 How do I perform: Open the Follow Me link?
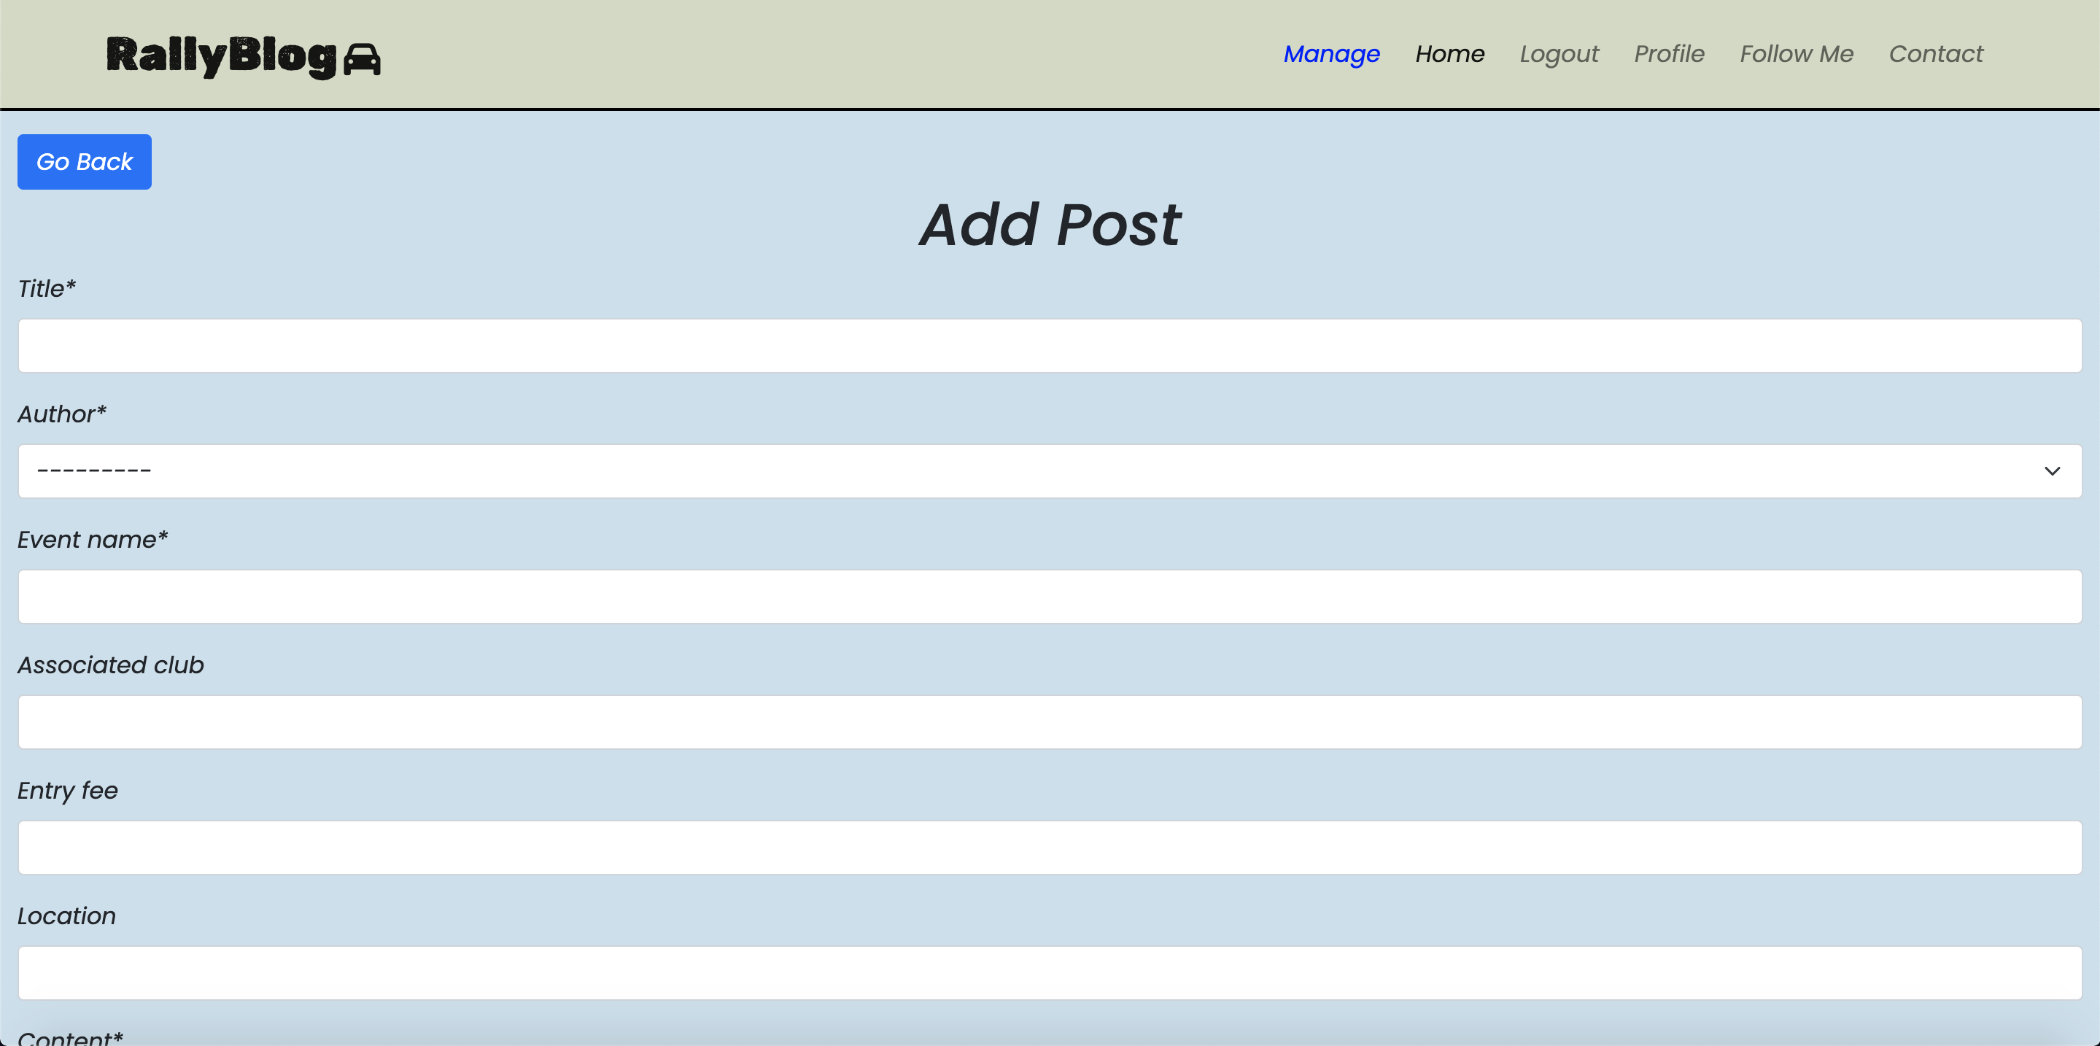pyautogui.click(x=1796, y=54)
